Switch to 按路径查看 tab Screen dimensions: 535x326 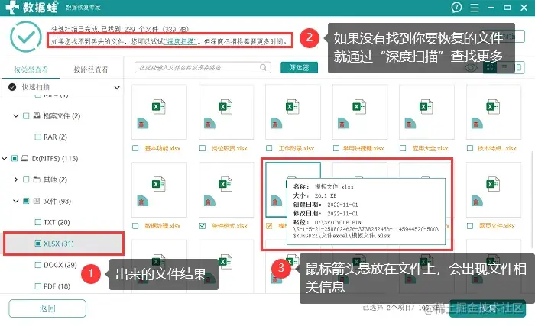91,69
